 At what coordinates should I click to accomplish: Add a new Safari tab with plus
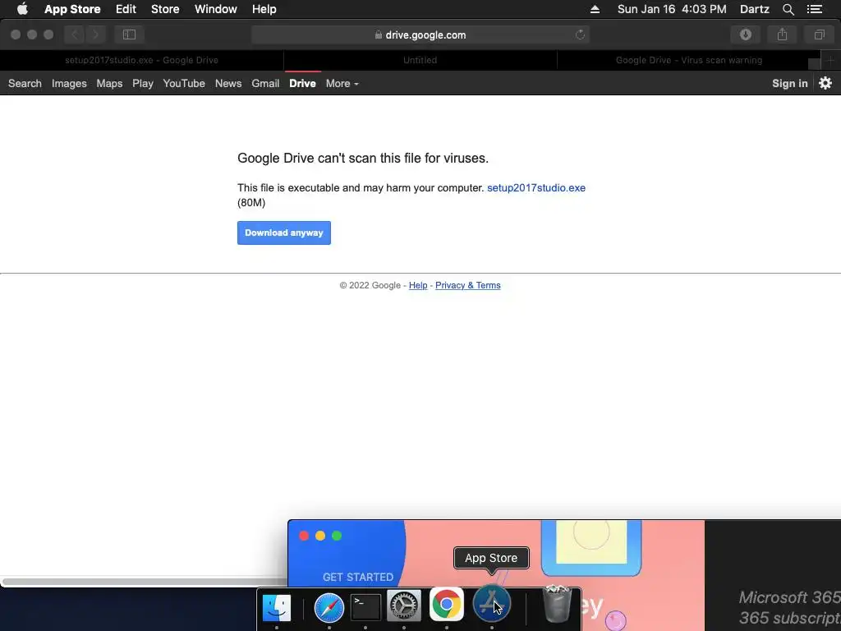tap(830, 60)
